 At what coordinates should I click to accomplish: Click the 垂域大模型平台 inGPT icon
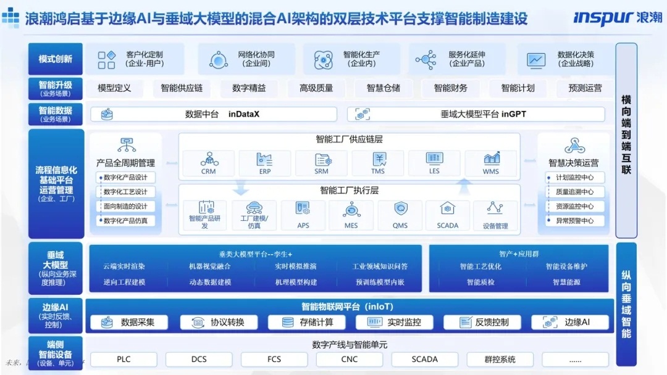[x=363, y=114]
